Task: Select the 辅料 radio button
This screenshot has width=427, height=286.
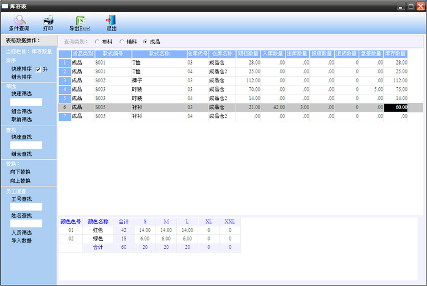Action: [121, 41]
